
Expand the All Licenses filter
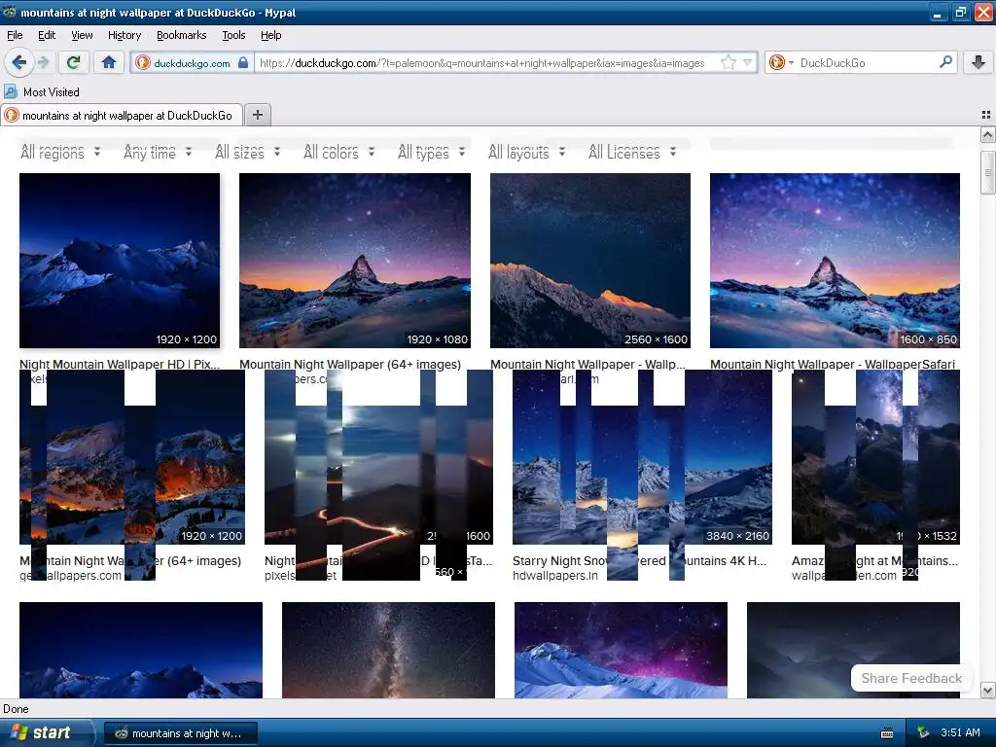click(x=632, y=152)
